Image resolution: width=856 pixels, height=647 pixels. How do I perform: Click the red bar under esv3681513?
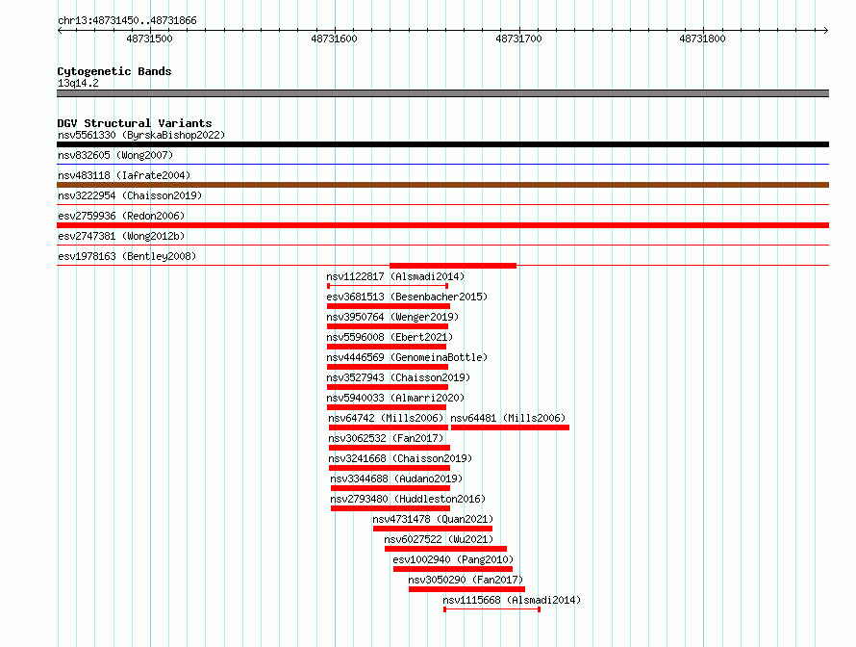(389, 306)
